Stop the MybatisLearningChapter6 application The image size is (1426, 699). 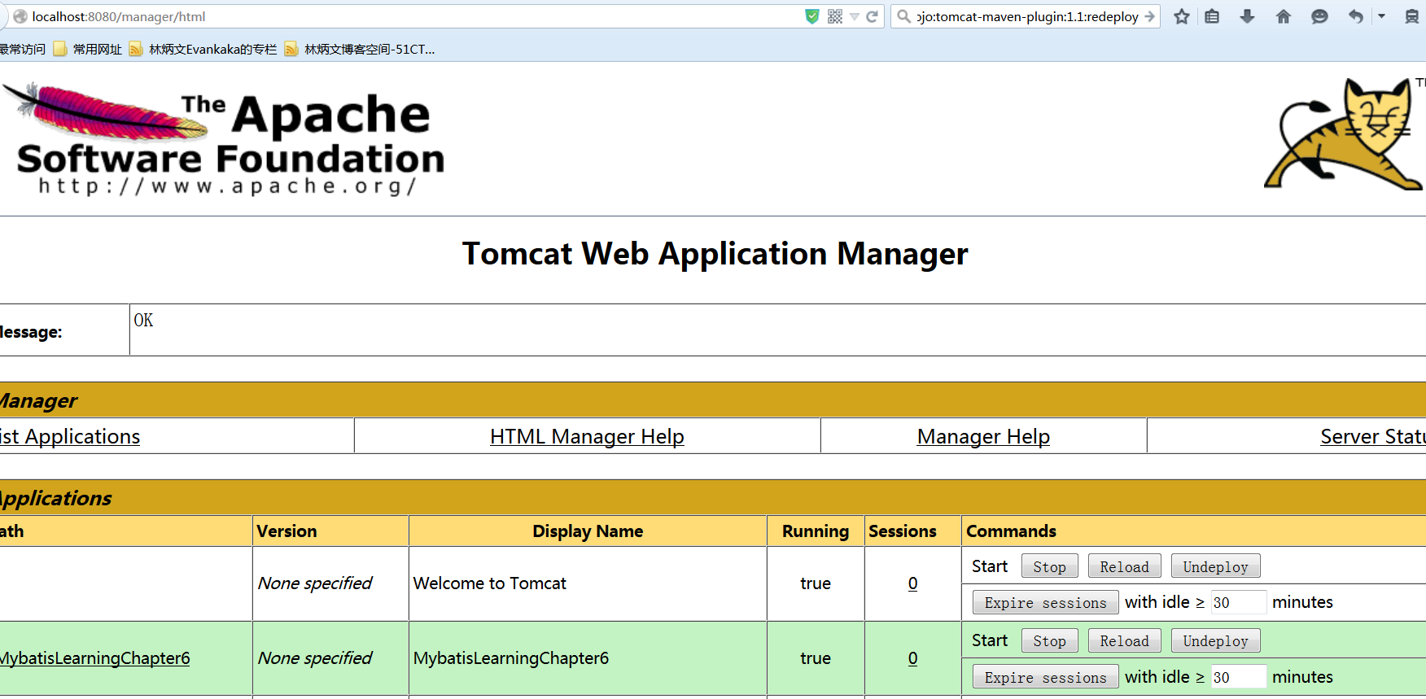coord(1049,640)
